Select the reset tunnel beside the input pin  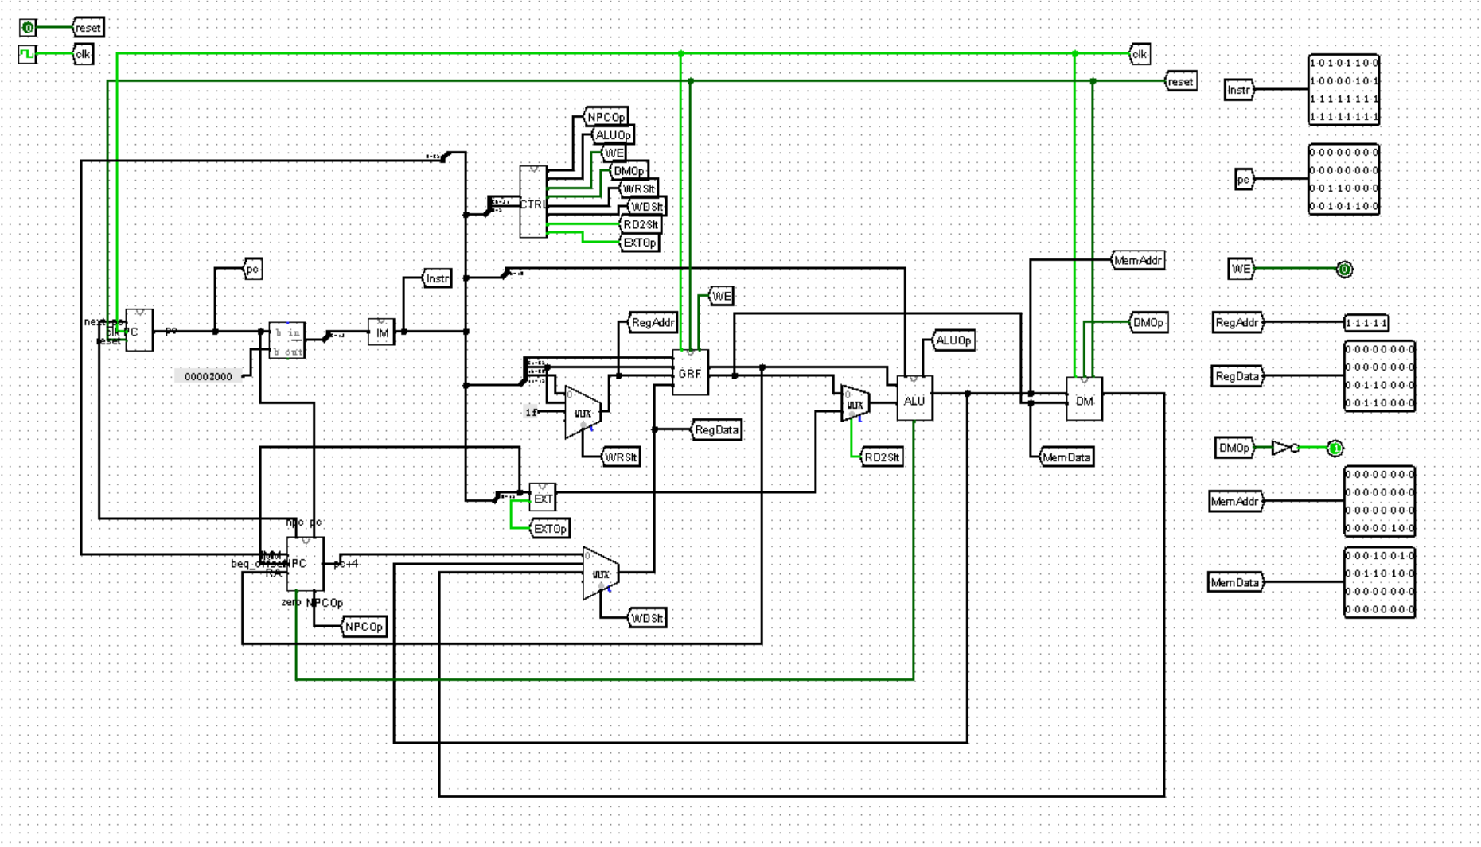coord(88,28)
